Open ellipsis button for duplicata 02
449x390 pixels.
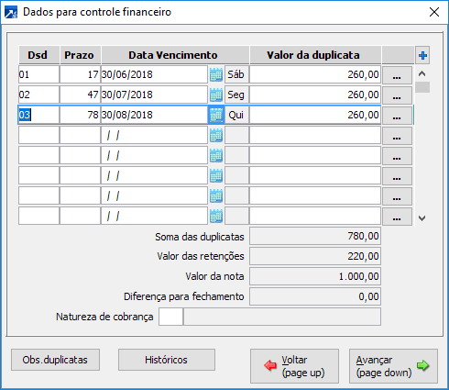pos(397,95)
